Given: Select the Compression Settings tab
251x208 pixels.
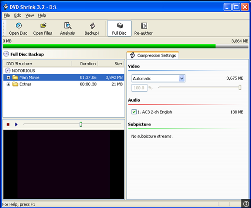Looking at the screenshot, I should (x=153, y=55).
